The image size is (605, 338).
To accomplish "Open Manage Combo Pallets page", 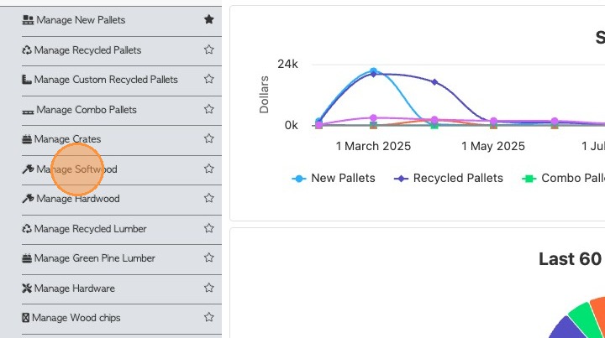I will coord(86,110).
